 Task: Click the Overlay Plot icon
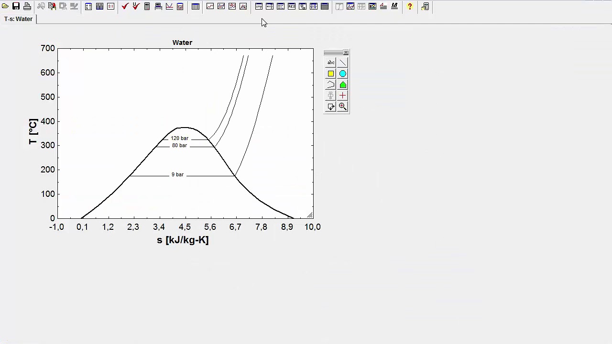coord(221,6)
